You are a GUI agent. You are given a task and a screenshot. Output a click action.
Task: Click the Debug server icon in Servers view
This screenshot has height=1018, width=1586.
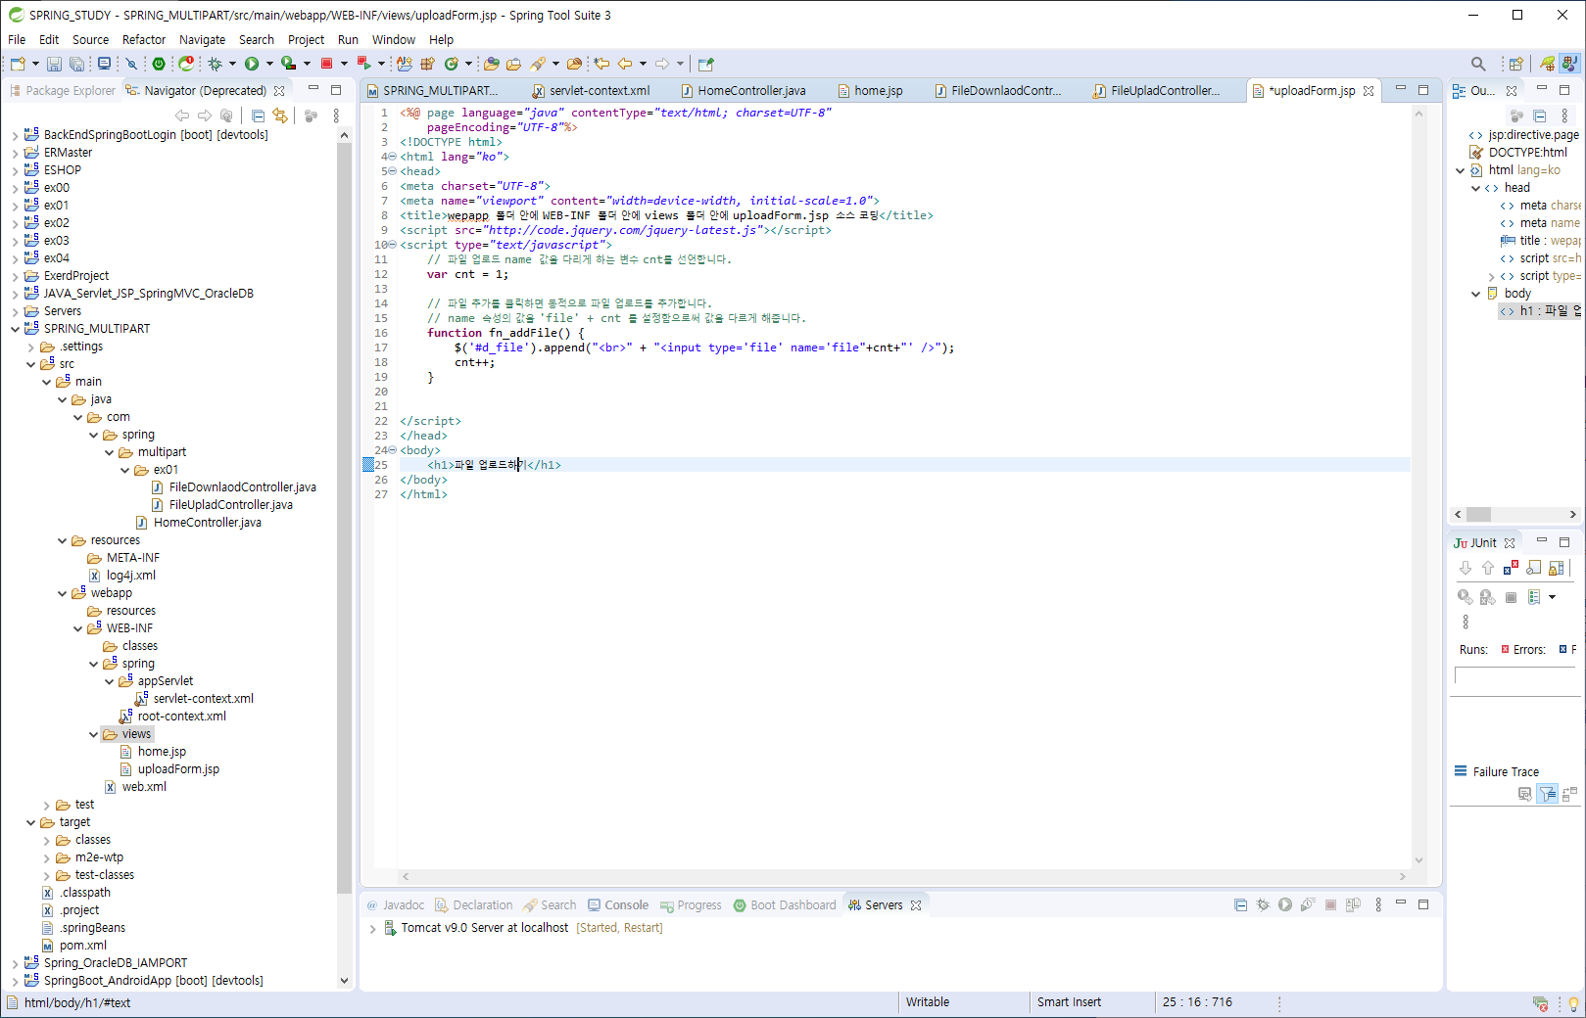pyautogui.click(x=1263, y=904)
